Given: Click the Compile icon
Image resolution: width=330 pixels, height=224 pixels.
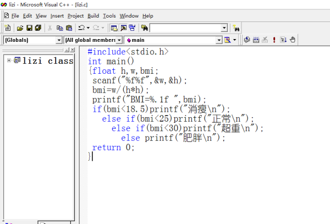Looking at the screenshot, I should pos(247,40).
